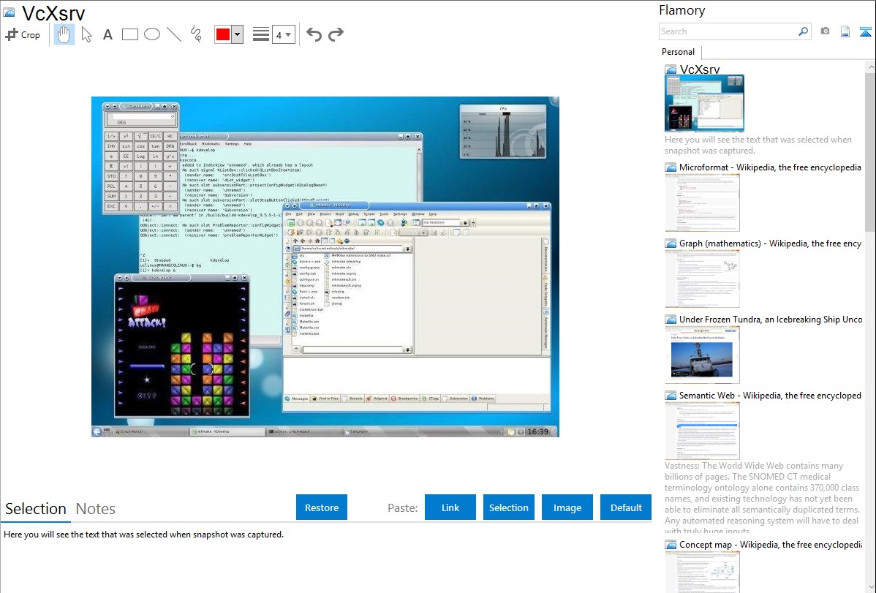Click the Concept map entry icon
Image resolution: width=876 pixels, height=593 pixels.
click(671, 544)
